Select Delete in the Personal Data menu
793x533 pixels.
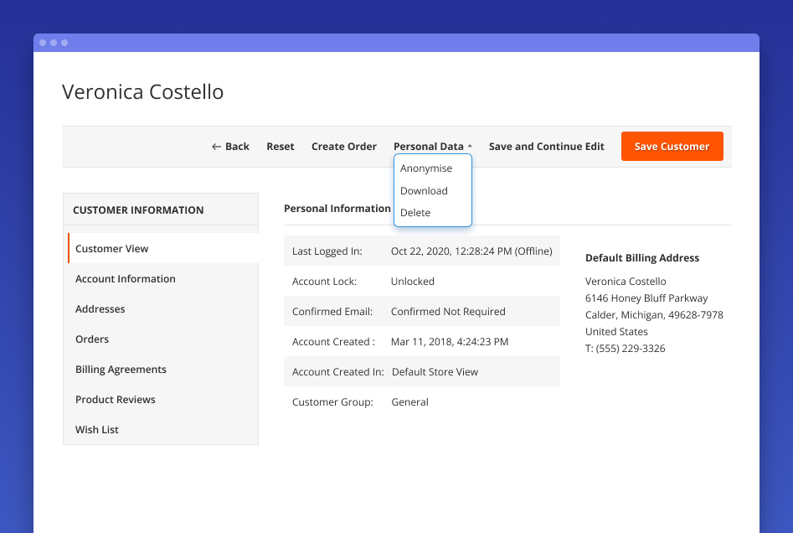pos(415,212)
